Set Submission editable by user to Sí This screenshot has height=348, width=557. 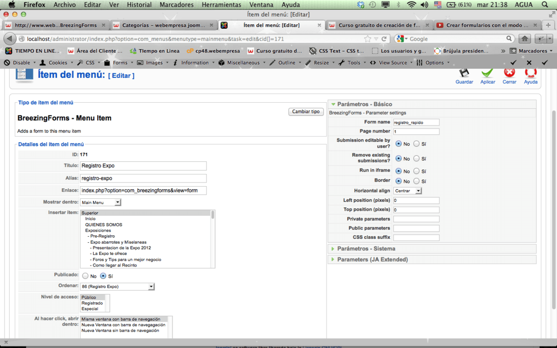point(416,144)
